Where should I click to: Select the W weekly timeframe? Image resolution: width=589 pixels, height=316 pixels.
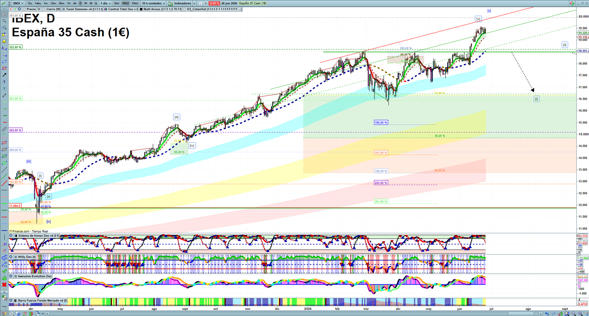85,3
